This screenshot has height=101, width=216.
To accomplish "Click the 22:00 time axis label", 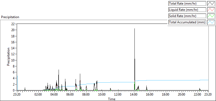I will (x=197, y=95).
